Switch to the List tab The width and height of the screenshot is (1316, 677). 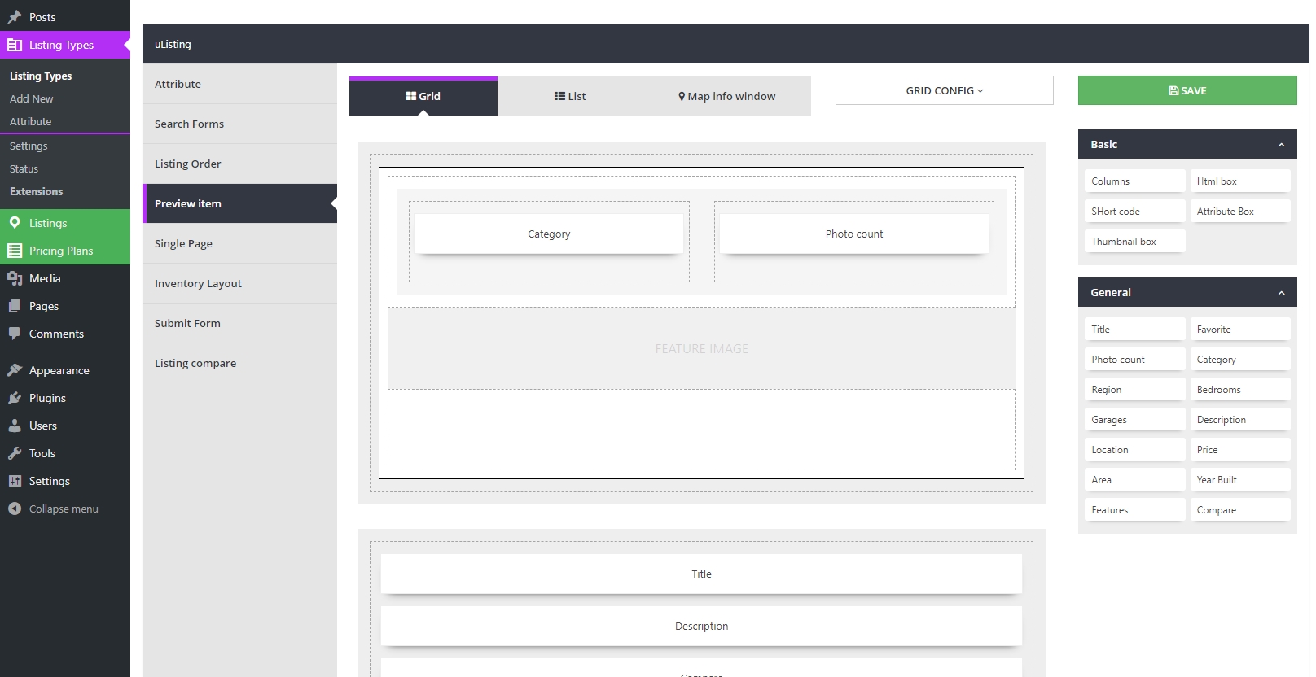point(570,96)
